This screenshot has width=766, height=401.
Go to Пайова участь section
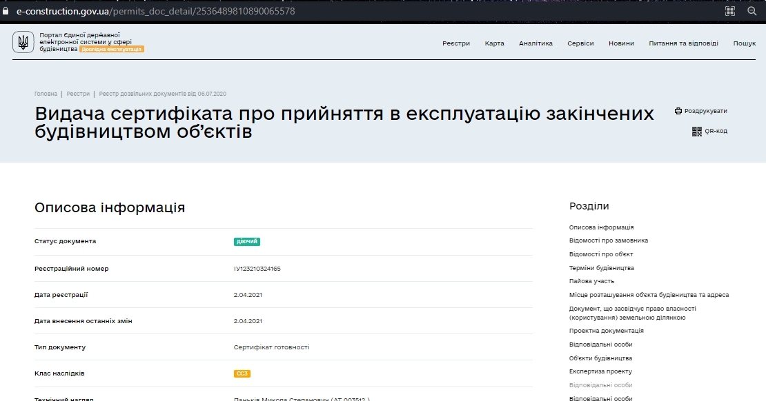591,281
